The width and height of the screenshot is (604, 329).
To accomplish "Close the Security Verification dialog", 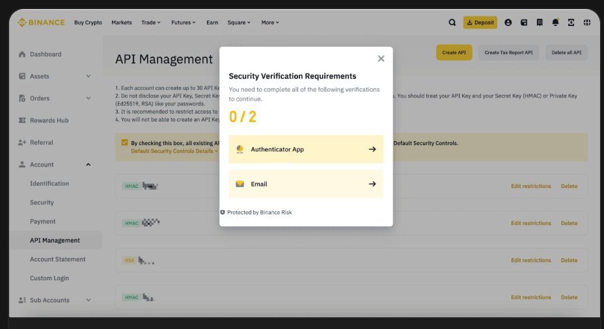I will [x=381, y=59].
